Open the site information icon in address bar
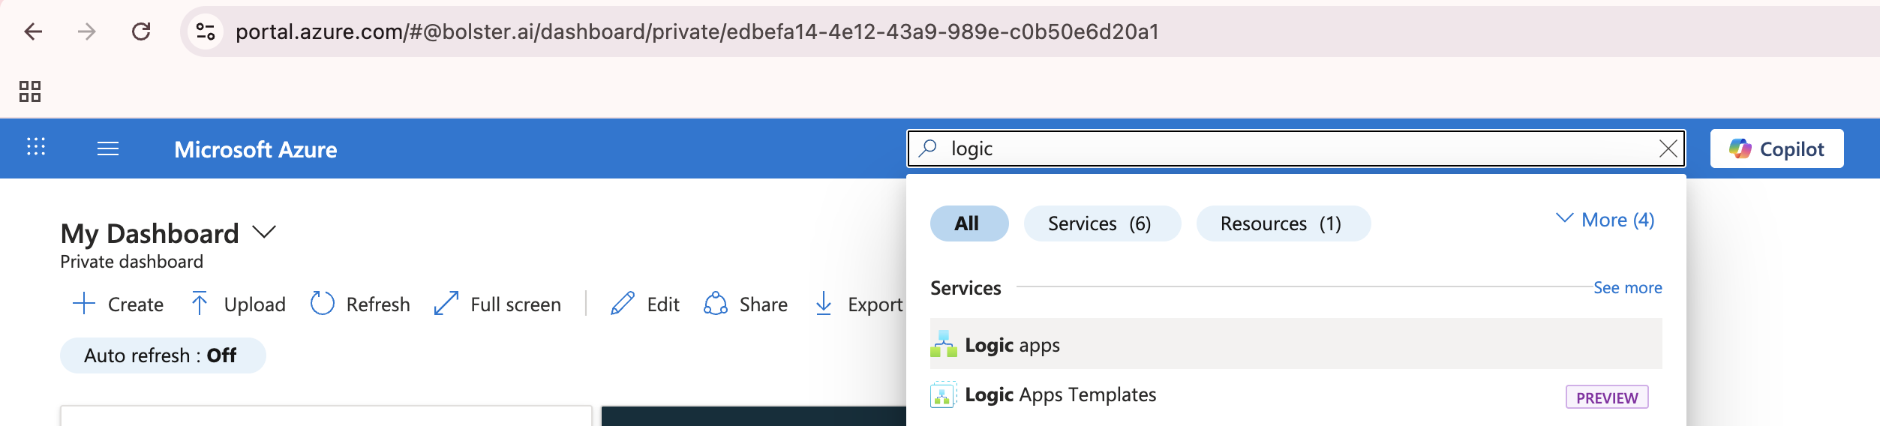This screenshot has width=1880, height=426. (x=206, y=31)
